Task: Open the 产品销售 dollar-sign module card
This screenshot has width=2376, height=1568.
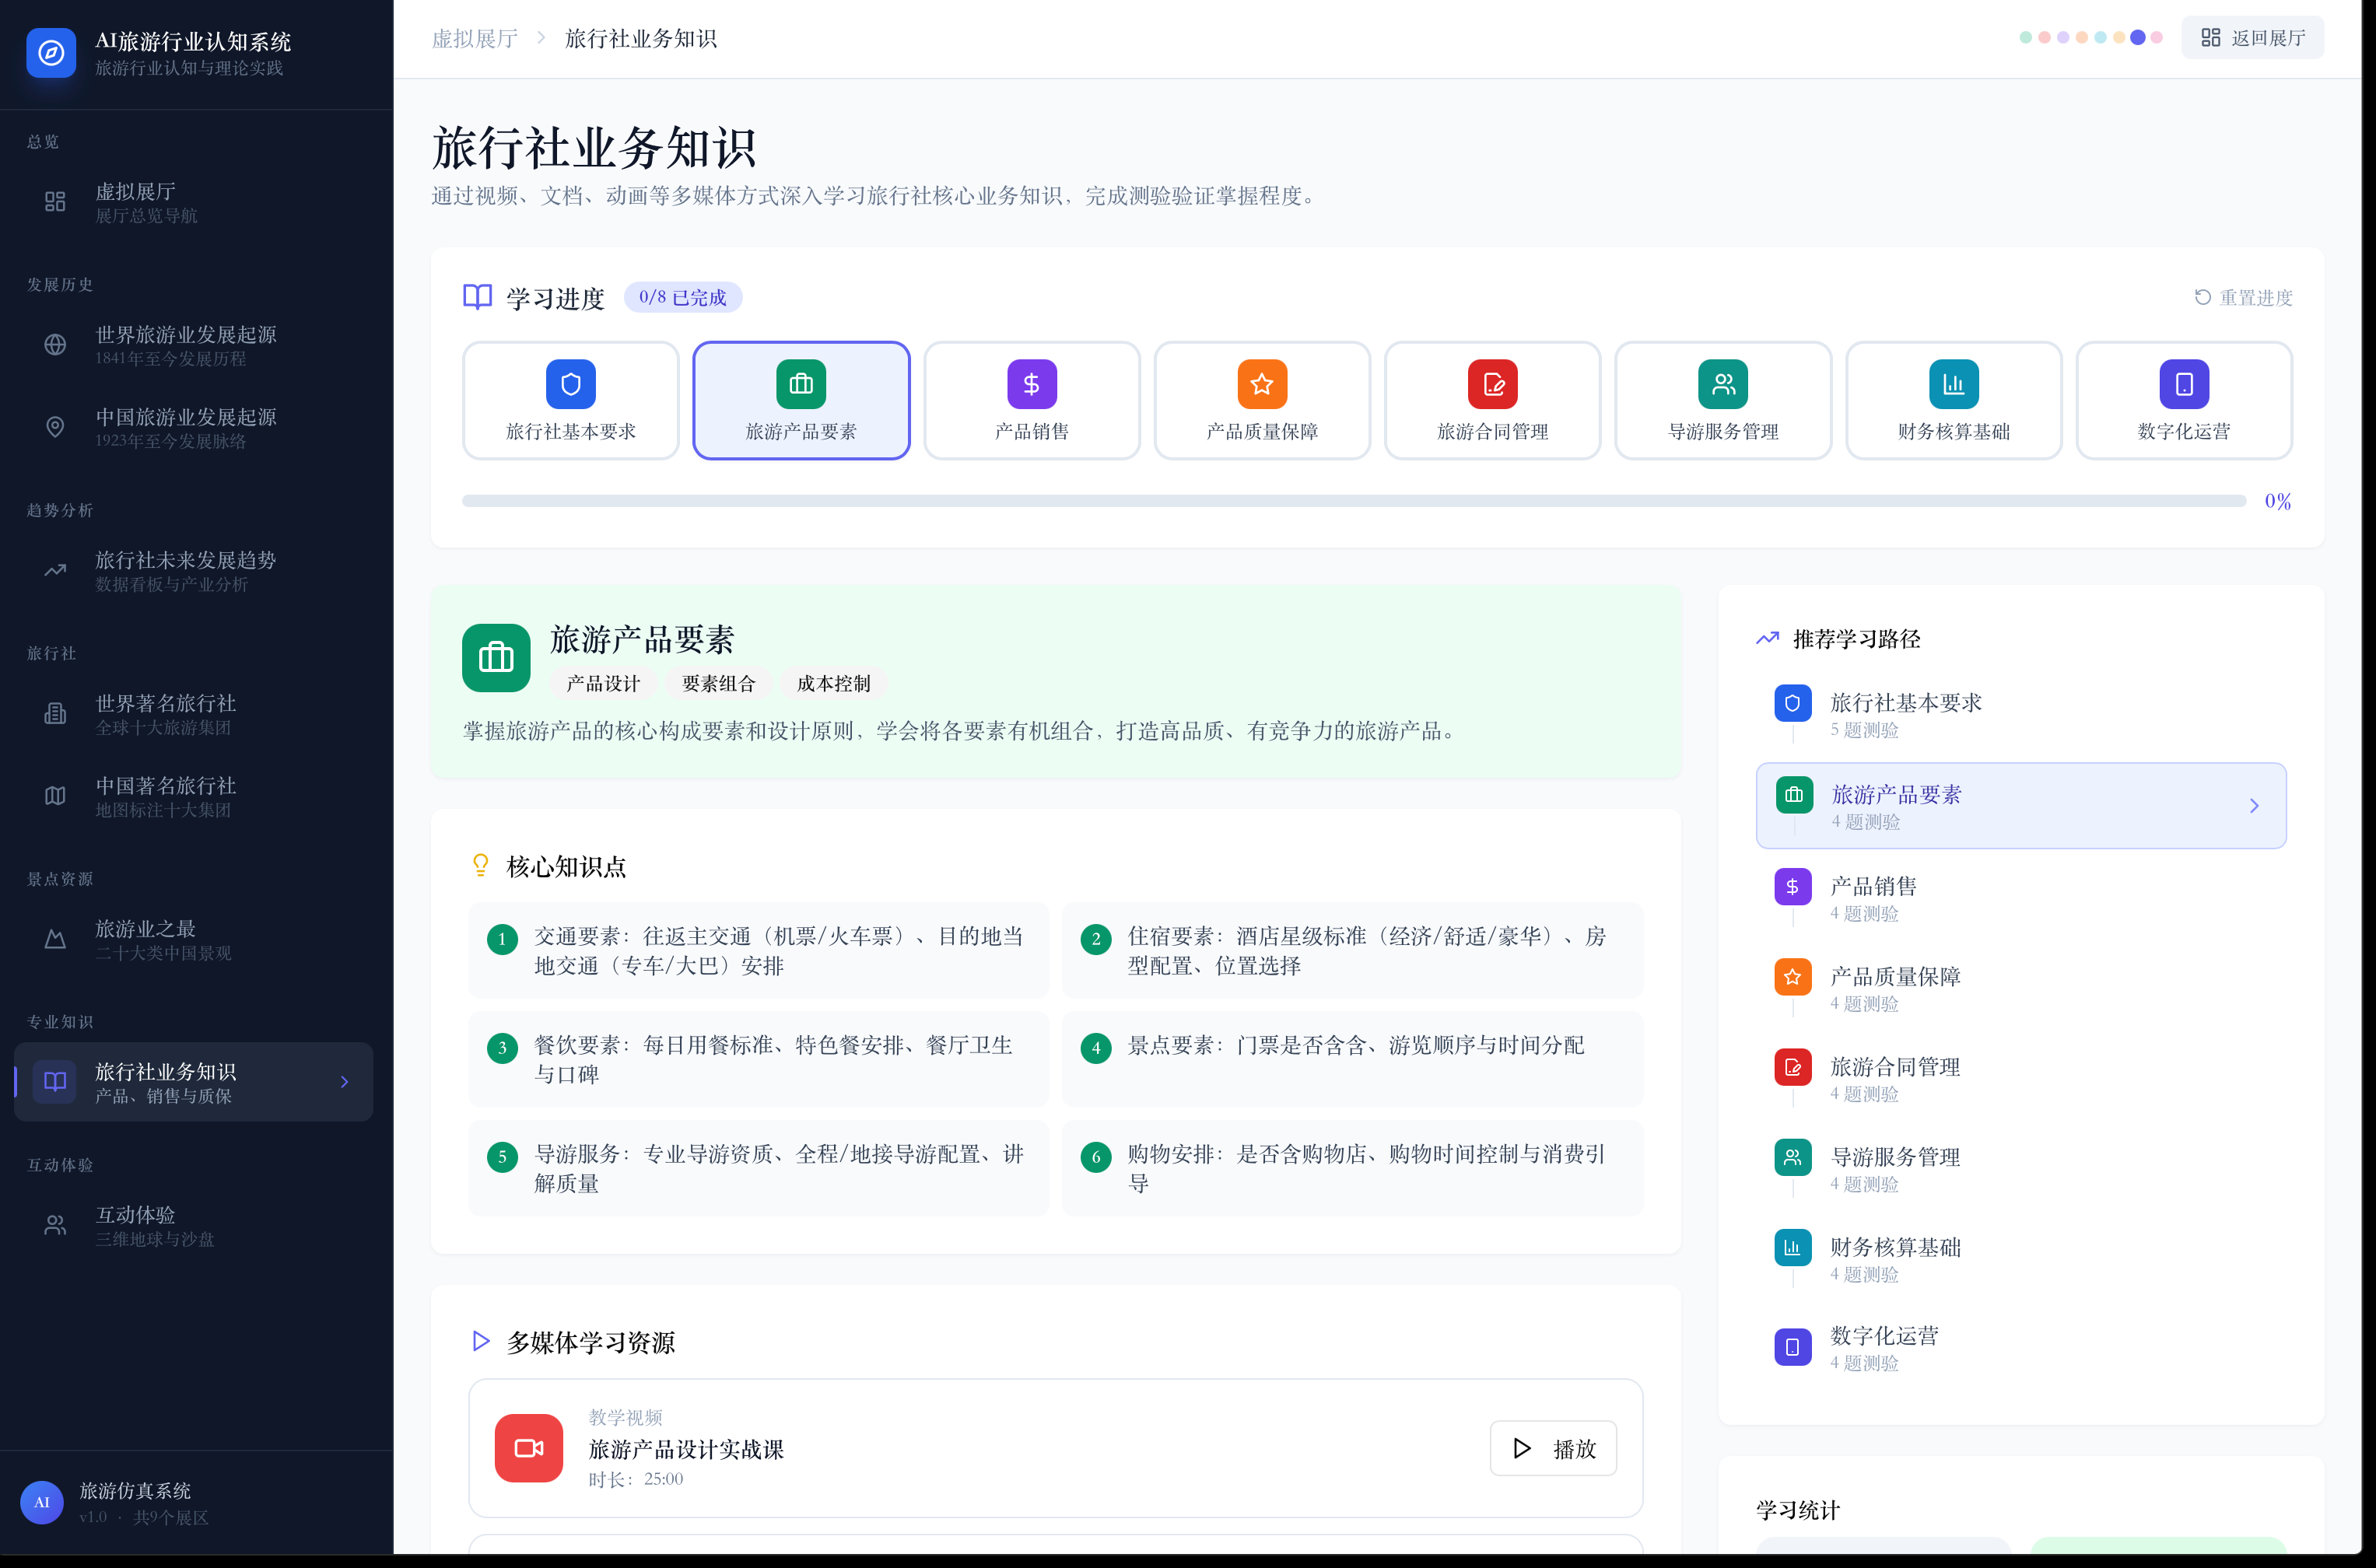Action: [1031, 400]
